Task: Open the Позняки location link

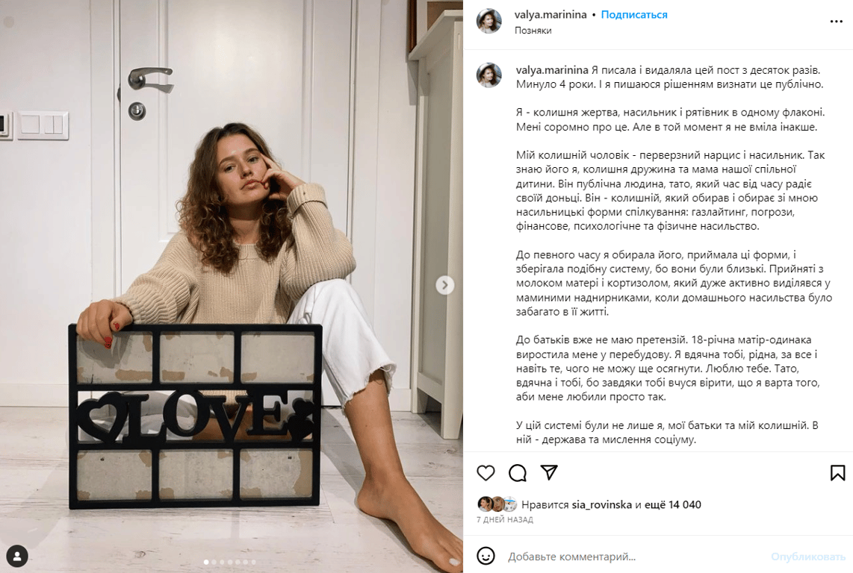Action: click(x=533, y=31)
